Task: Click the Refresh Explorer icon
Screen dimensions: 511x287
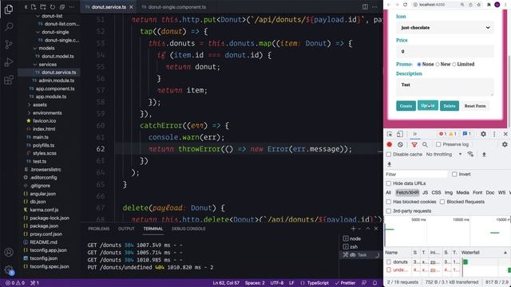Action: coord(53,7)
